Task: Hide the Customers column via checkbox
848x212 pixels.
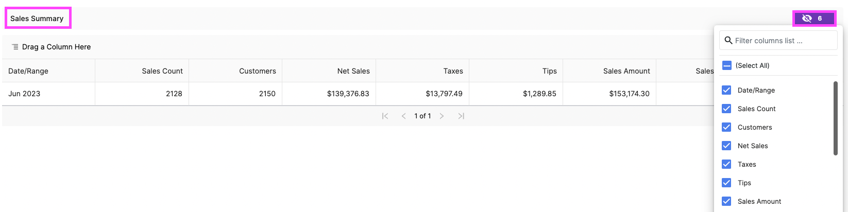Action: [726, 127]
